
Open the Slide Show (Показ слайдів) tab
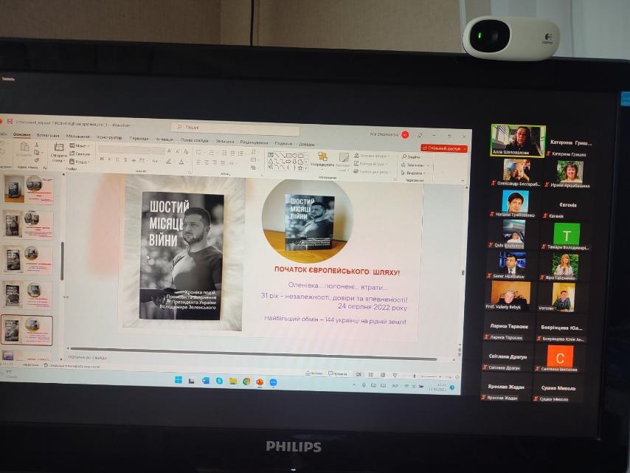[195, 140]
